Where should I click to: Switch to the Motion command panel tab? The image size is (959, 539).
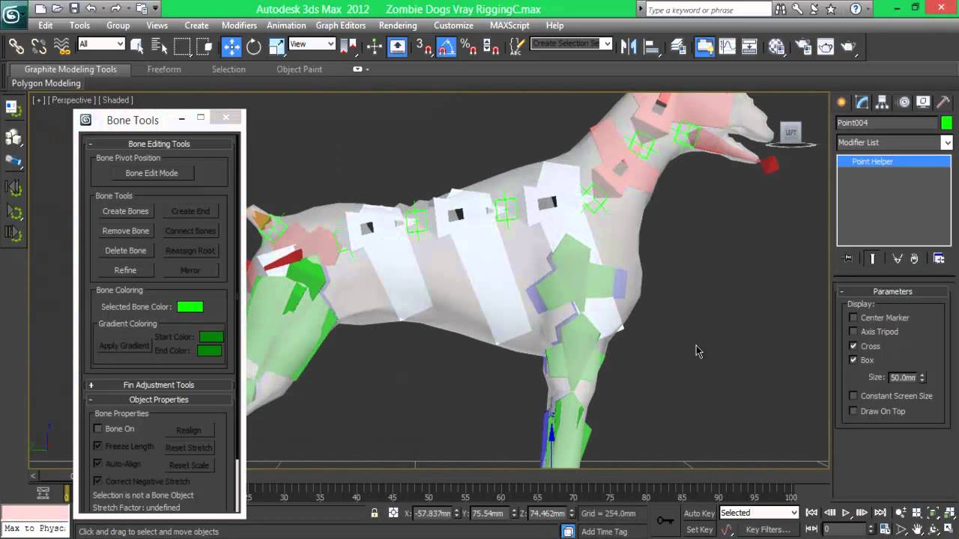click(904, 103)
